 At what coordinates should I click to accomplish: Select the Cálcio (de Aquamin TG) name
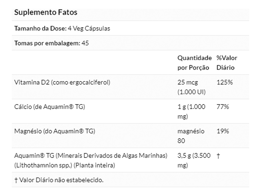tap(50, 107)
